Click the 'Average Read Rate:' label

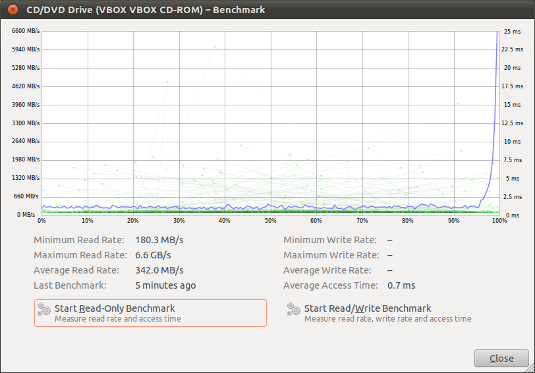point(76,270)
